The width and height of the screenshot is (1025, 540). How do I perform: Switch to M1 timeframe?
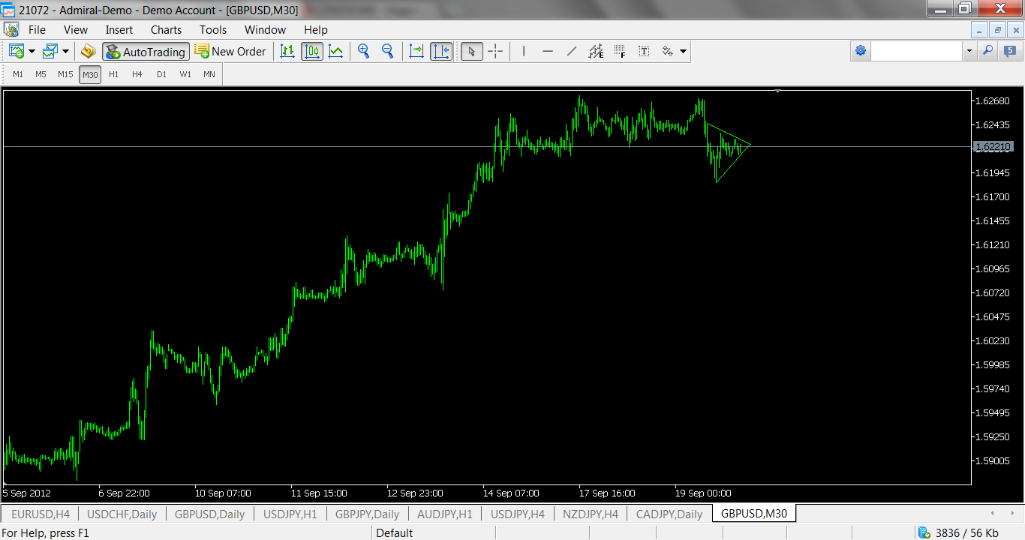[18, 74]
